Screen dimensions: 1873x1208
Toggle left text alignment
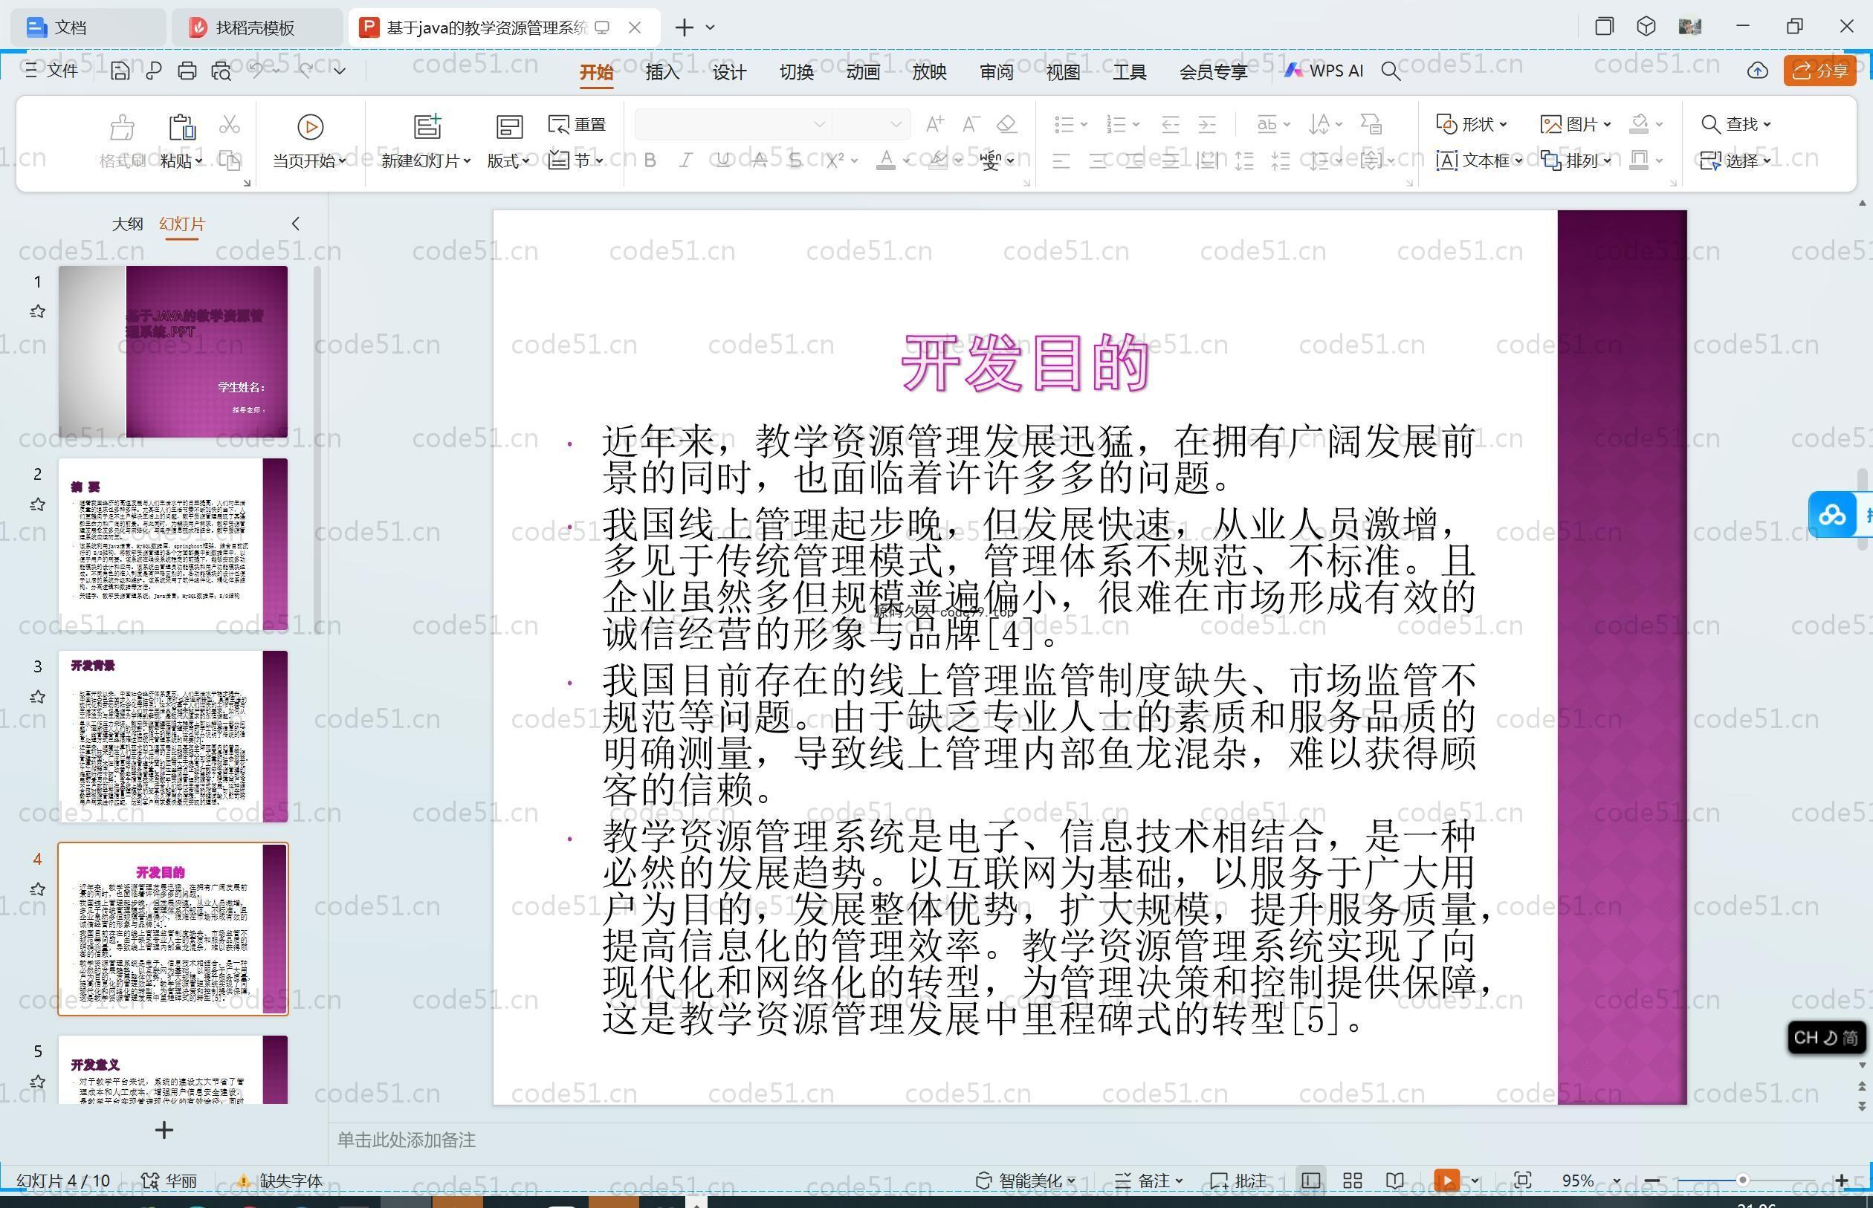(x=1061, y=160)
